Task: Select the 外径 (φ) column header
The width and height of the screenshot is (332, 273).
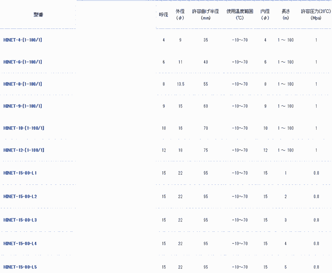Action: click(x=180, y=15)
